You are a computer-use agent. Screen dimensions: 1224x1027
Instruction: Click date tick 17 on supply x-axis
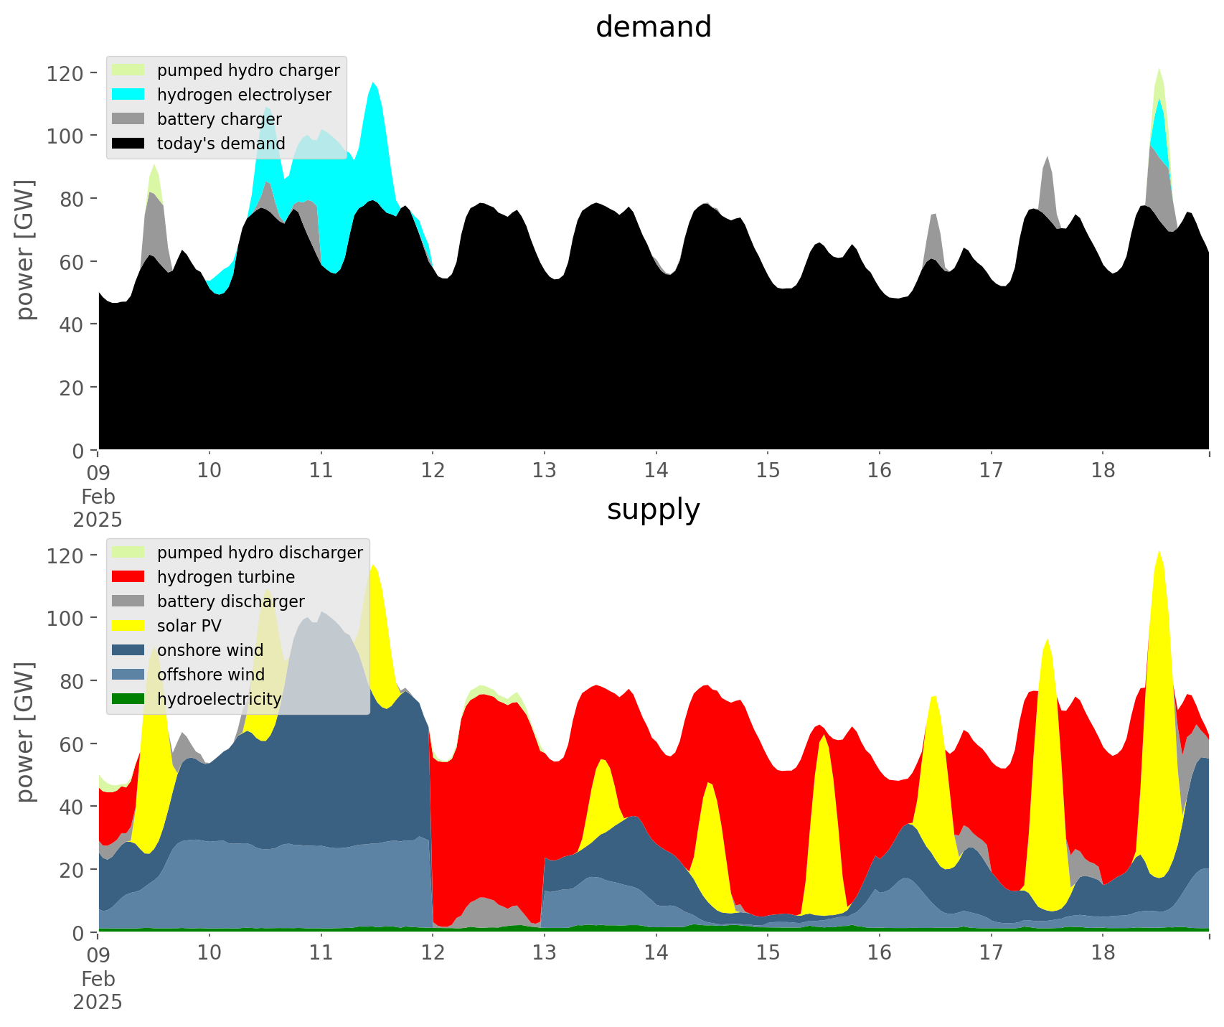tap(991, 953)
